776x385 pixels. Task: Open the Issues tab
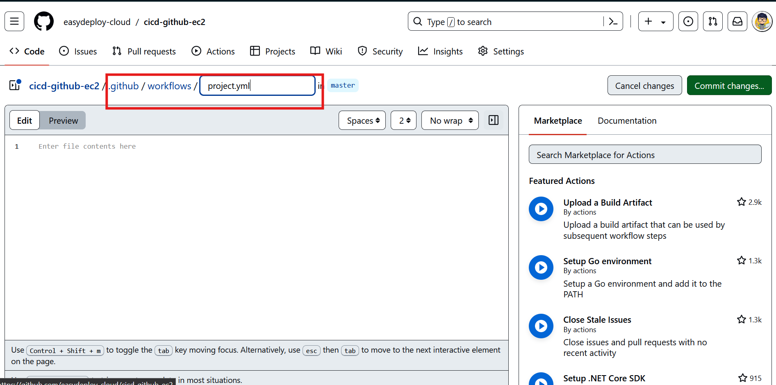coord(78,51)
